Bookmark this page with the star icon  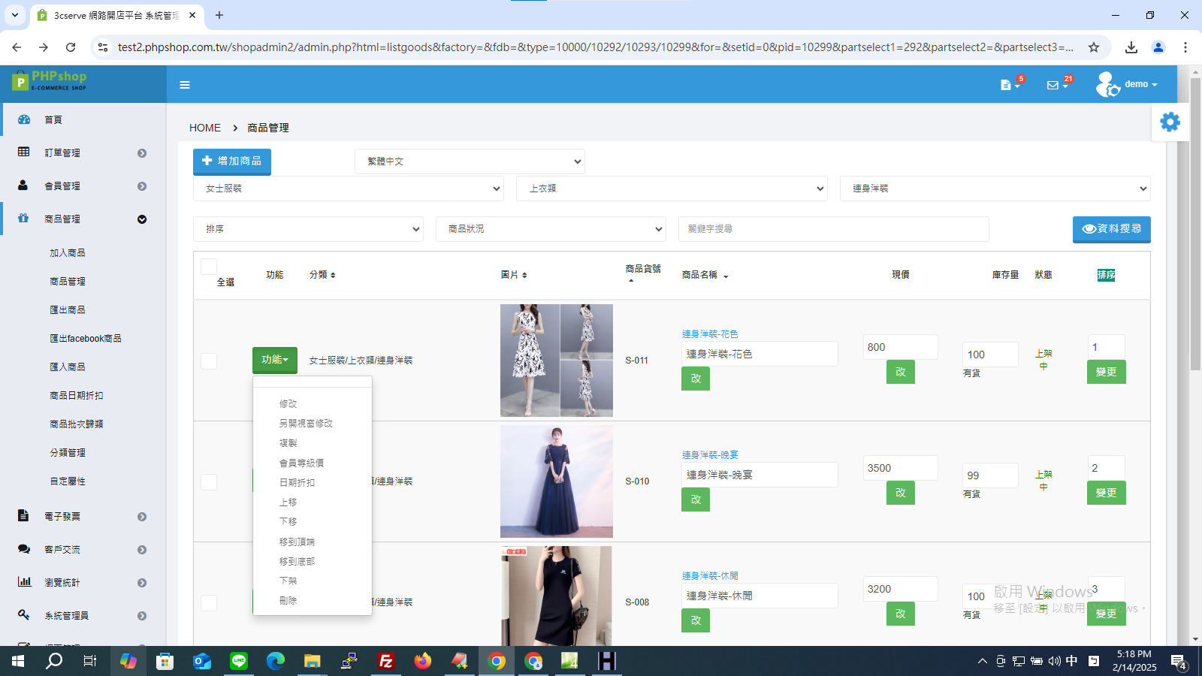pyautogui.click(x=1094, y=47)
